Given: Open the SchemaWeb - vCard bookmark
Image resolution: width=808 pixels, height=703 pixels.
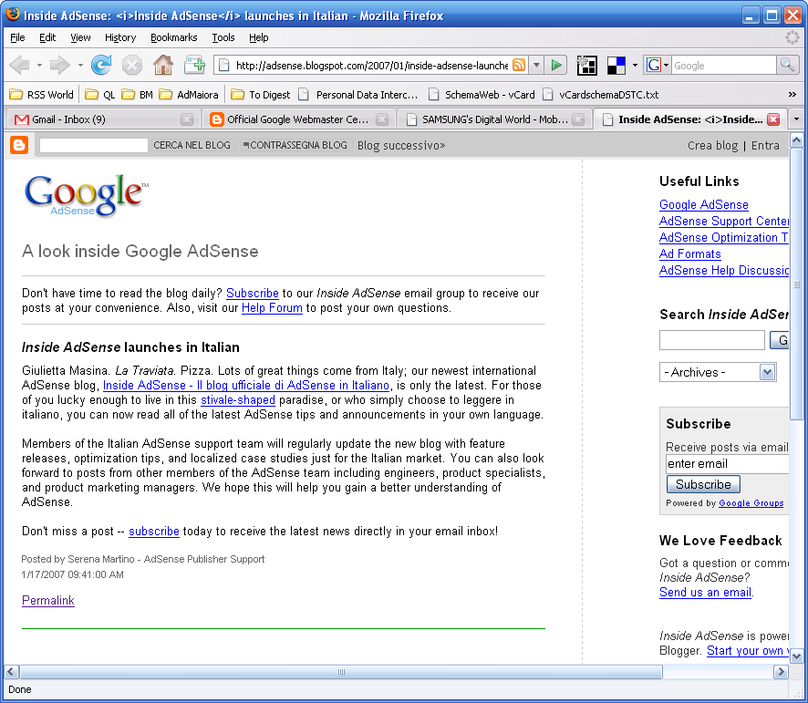Looking at the screenshot, I should pos(482,95).
